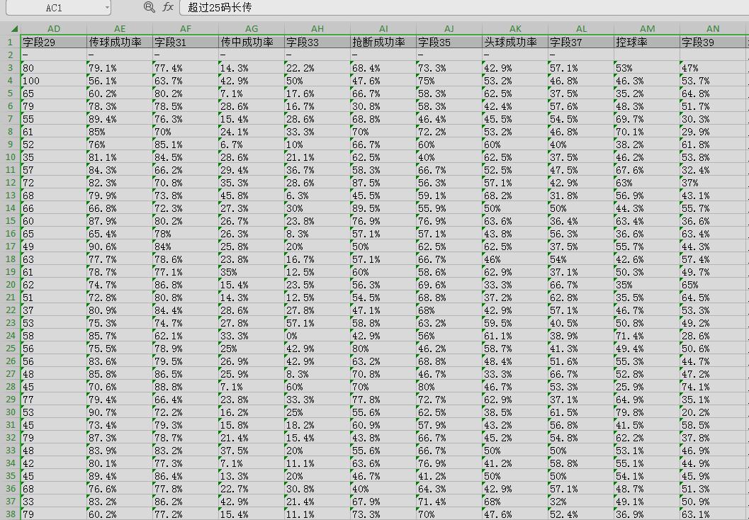This screenshot has height=520, width=749.
Task: Click the name box showing AC1
Action: click(54, 8)
